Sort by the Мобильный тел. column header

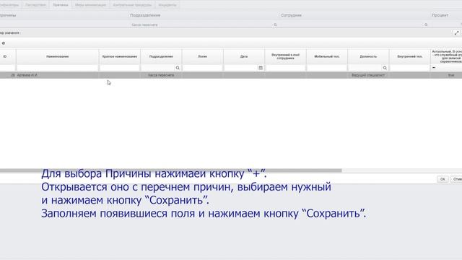pos(327,56)
